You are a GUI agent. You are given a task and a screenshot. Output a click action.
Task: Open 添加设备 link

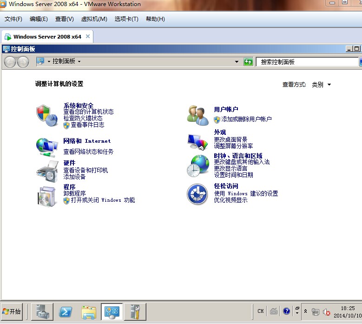74,177
